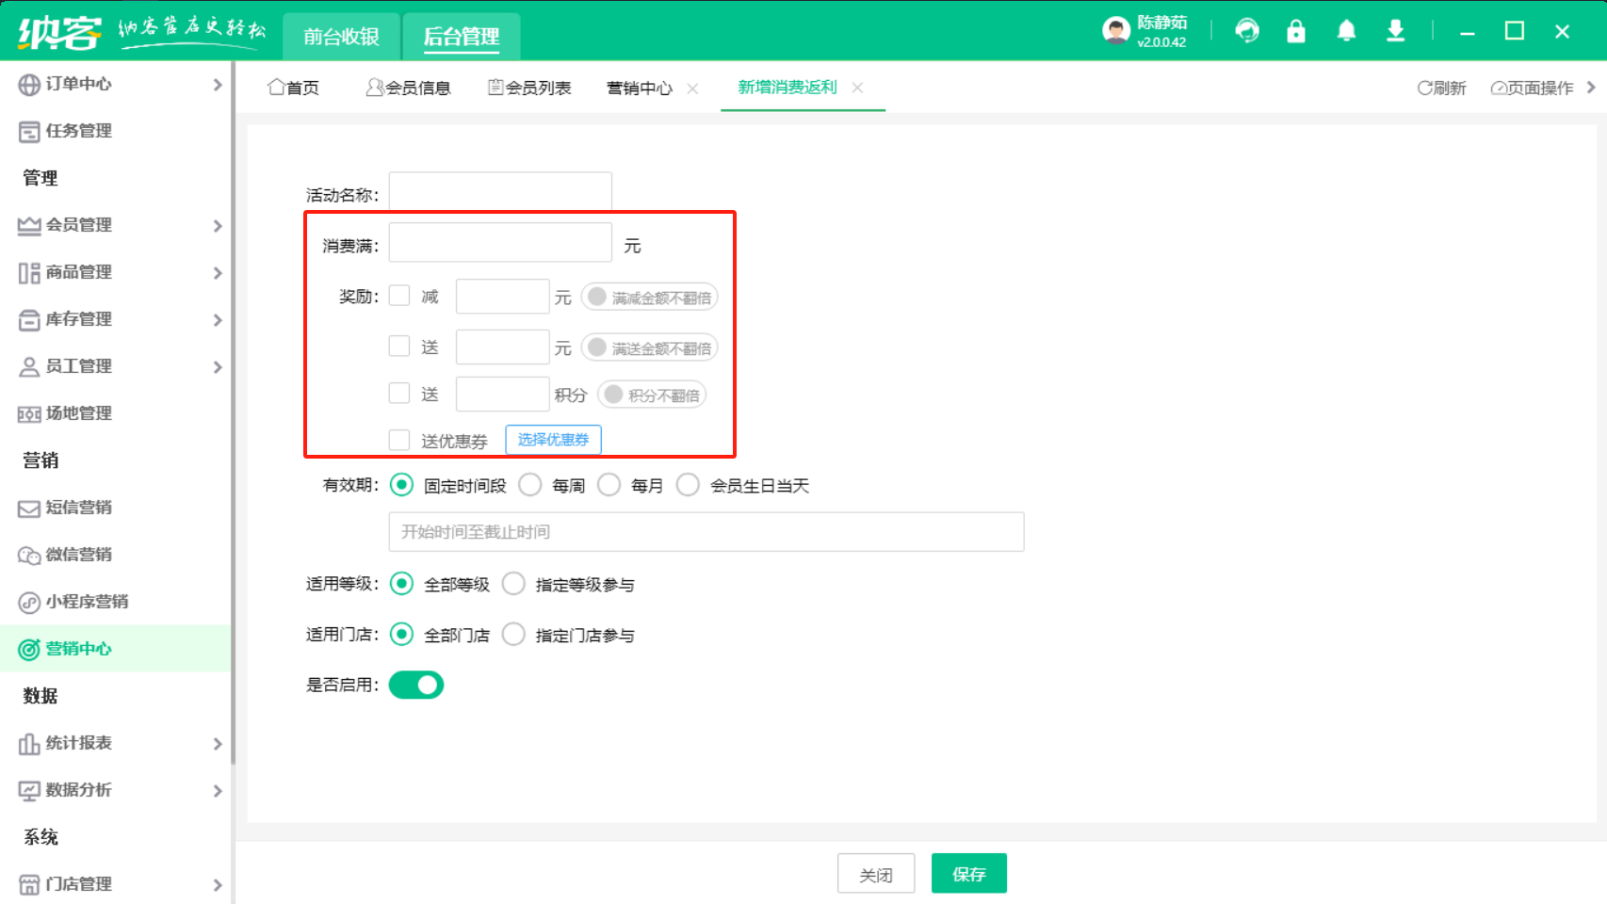The image size is (1607, 904).
Task: Switch to the 会员列表 tab
Action: 529,88
